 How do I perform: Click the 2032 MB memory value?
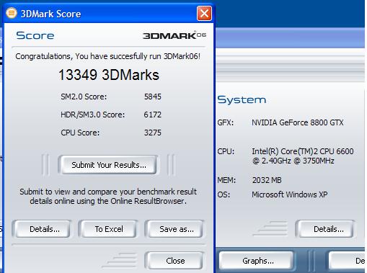pyautogui.click(x=267, y=180)
